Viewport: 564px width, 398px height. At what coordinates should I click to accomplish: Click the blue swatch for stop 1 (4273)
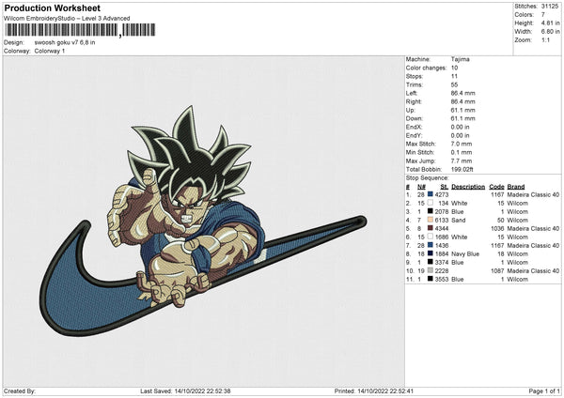(431, 194)
